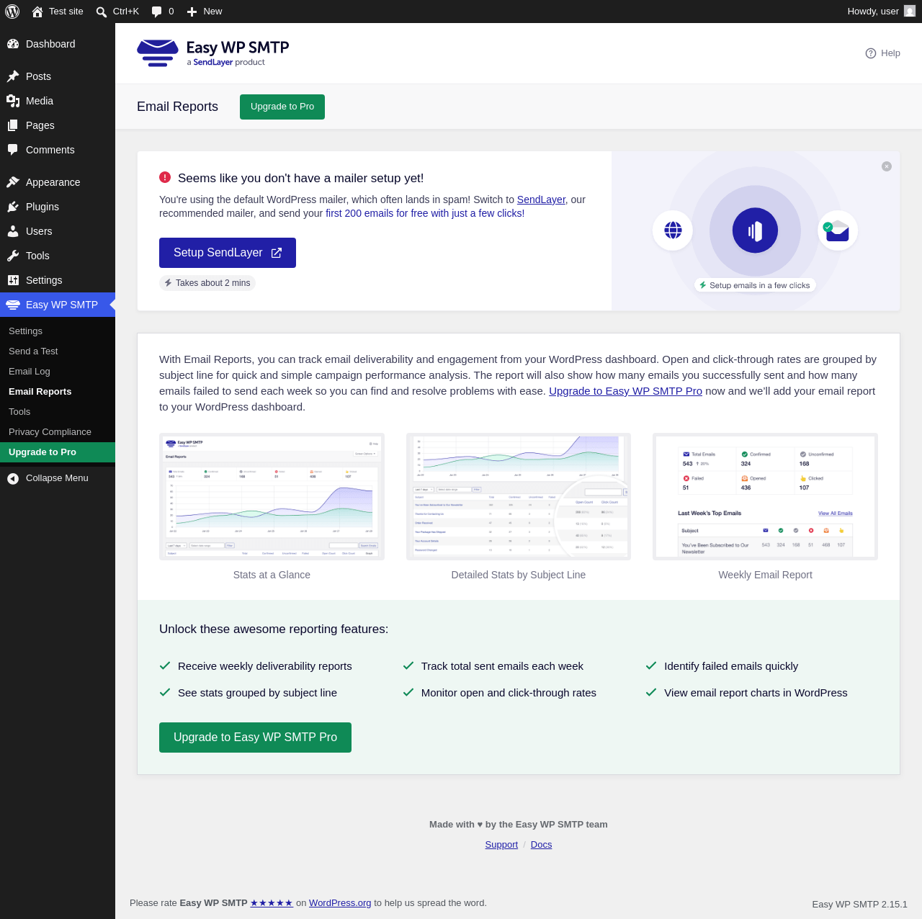
Task: Click the Comments bubble icon in sidebar
Action: (x=13, y=150)
